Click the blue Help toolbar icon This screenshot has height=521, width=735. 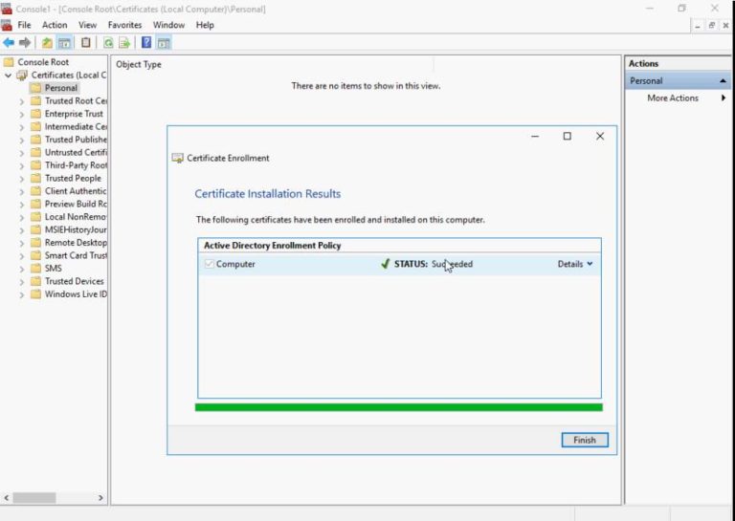tap(146, 43)
